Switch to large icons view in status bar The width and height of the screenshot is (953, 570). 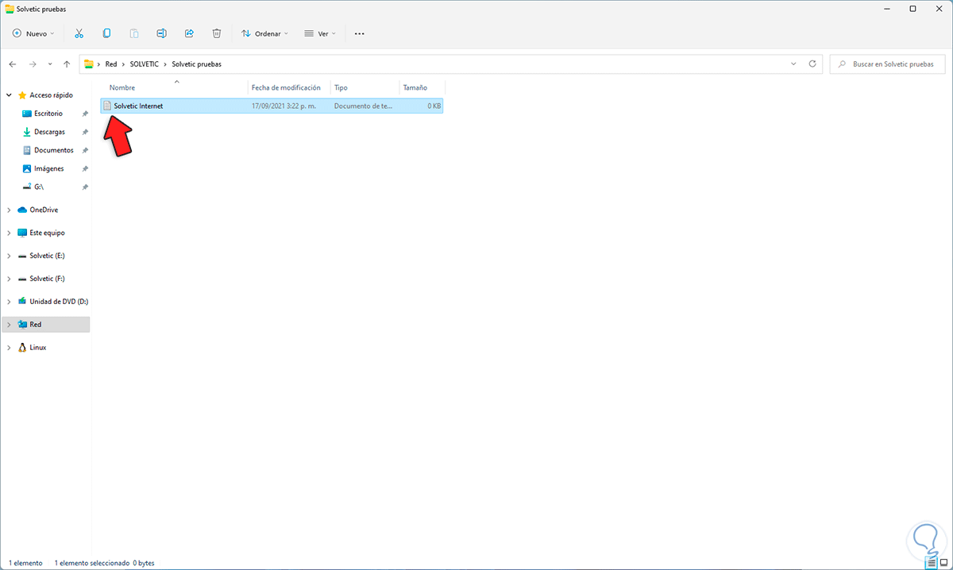coord(944,563)
